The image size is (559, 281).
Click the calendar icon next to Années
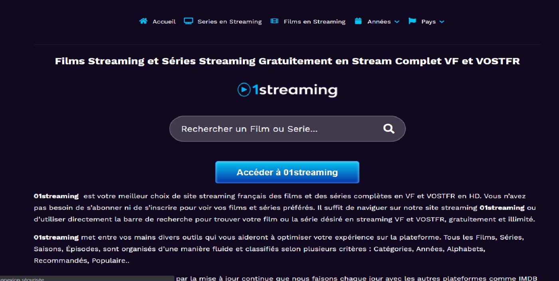358,21
